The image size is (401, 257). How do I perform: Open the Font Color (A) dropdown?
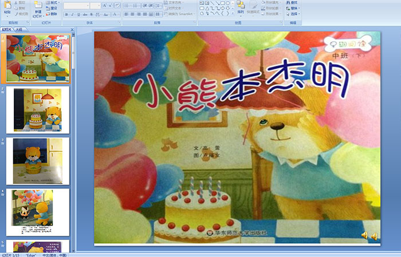click(x=116, y=14)
